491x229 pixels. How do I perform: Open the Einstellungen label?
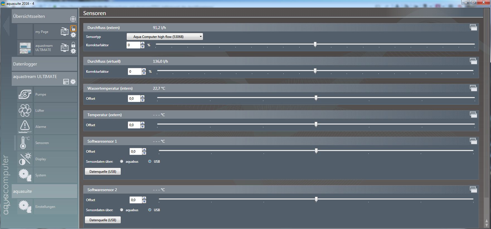45,207
